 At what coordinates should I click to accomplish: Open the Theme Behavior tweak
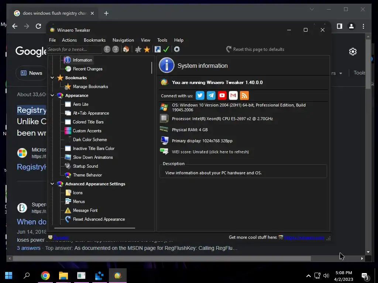[x=87, y=175]
